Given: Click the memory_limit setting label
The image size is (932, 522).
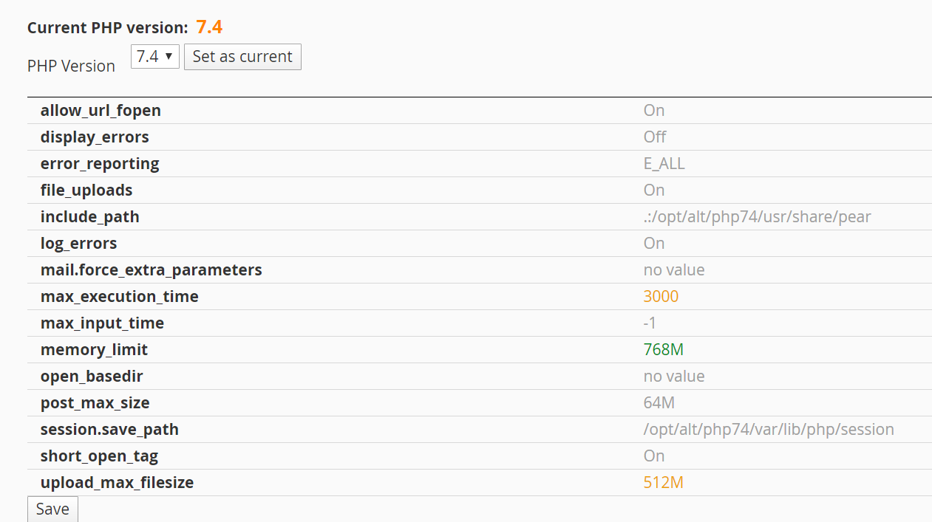Looking at the screenshot, I should tap(94, 350).
